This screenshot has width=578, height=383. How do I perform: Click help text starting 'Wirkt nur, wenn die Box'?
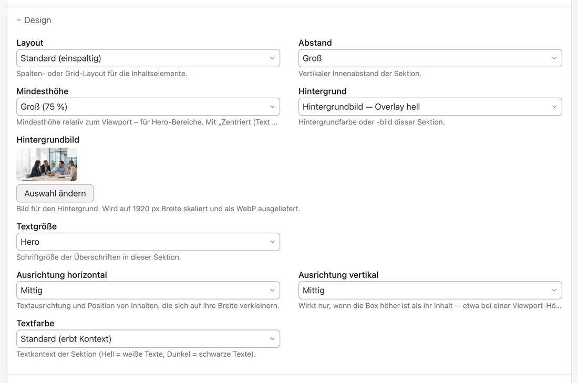pyautogui.click(x=430, y=306)
